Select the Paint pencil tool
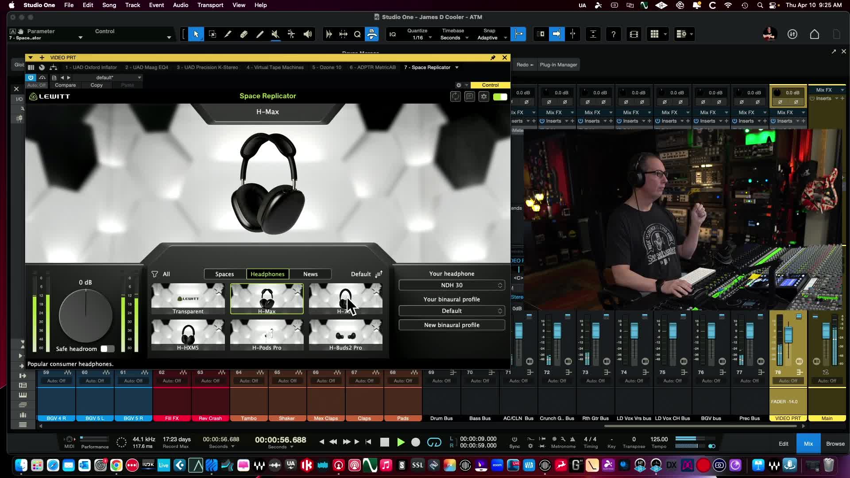This screenshot has width=850, height=478. (260, 35)
